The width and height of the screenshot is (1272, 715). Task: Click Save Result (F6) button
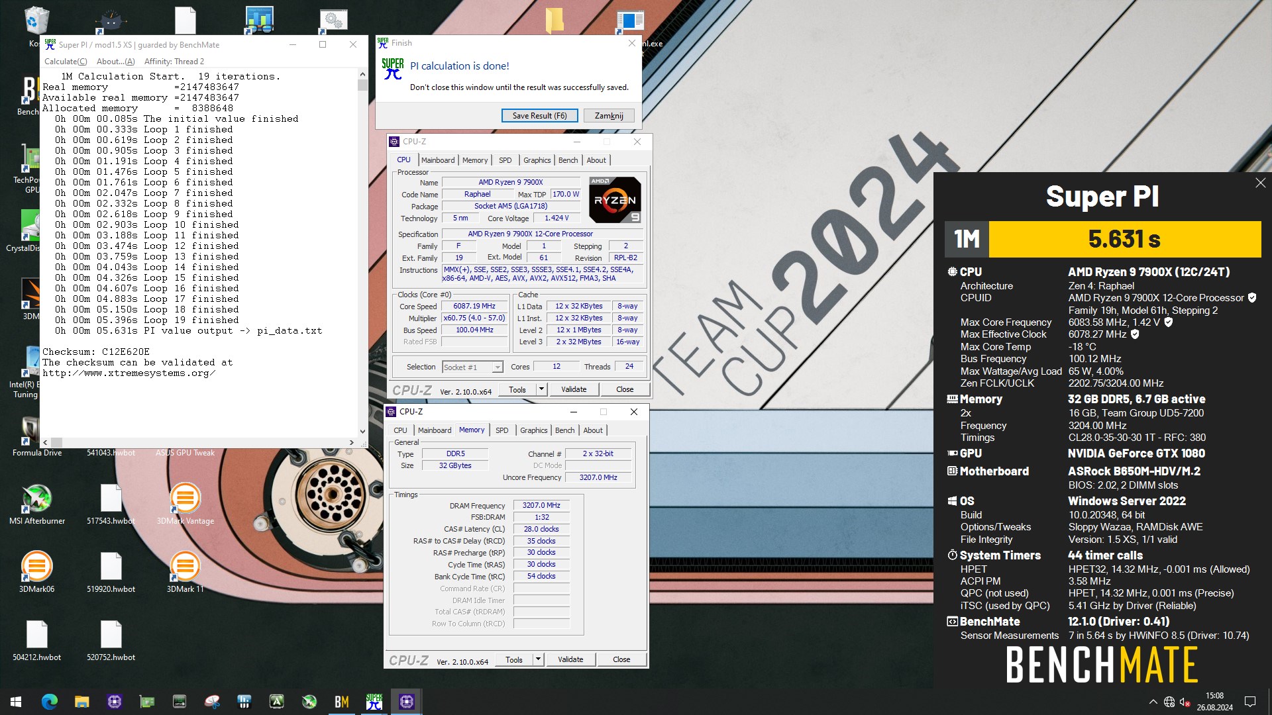[539, 116]
